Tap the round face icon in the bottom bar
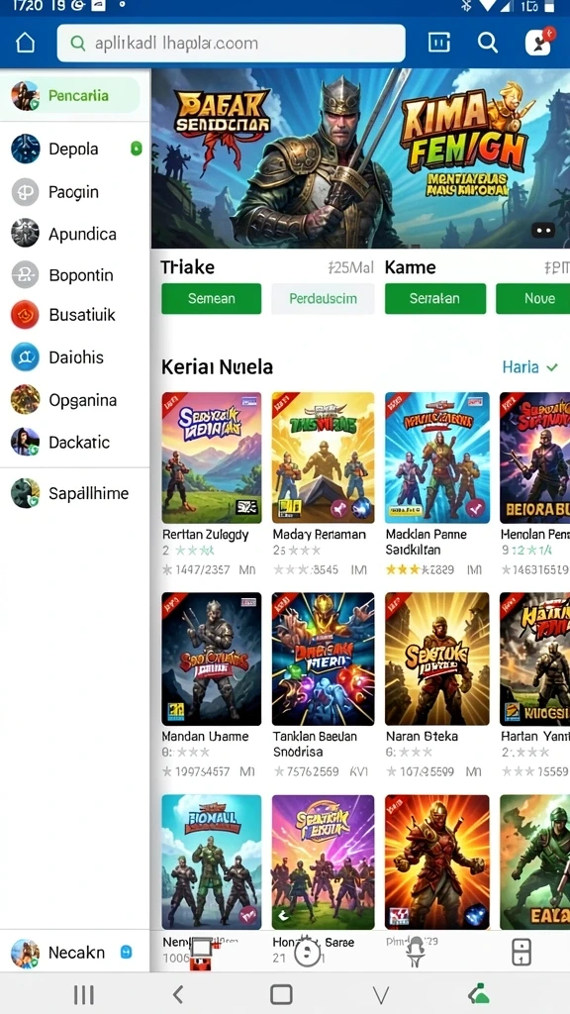Image resolution: width=570 pixels, height=1014 pixels. pyautogui.click(x=307, y=953)
